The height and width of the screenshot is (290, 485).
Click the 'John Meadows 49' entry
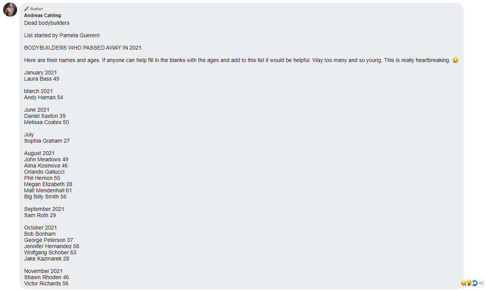[46, 159]
